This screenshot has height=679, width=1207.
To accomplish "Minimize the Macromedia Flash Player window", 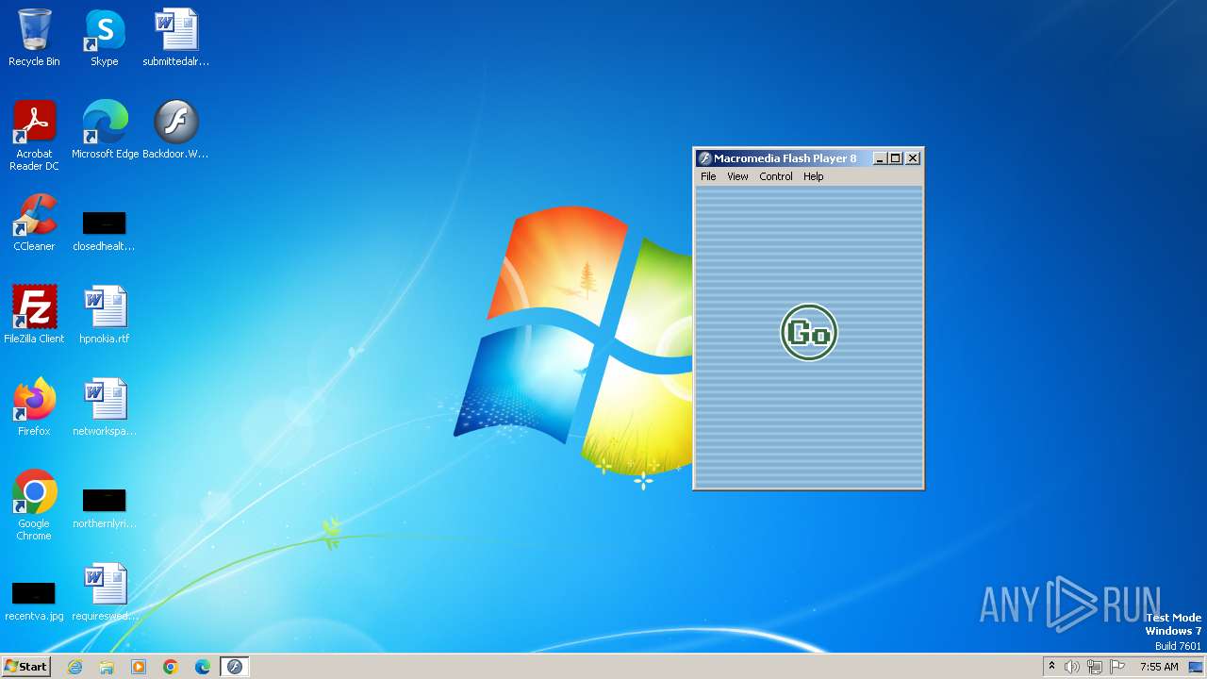I will pyautogui.click(x=880, y=158).
